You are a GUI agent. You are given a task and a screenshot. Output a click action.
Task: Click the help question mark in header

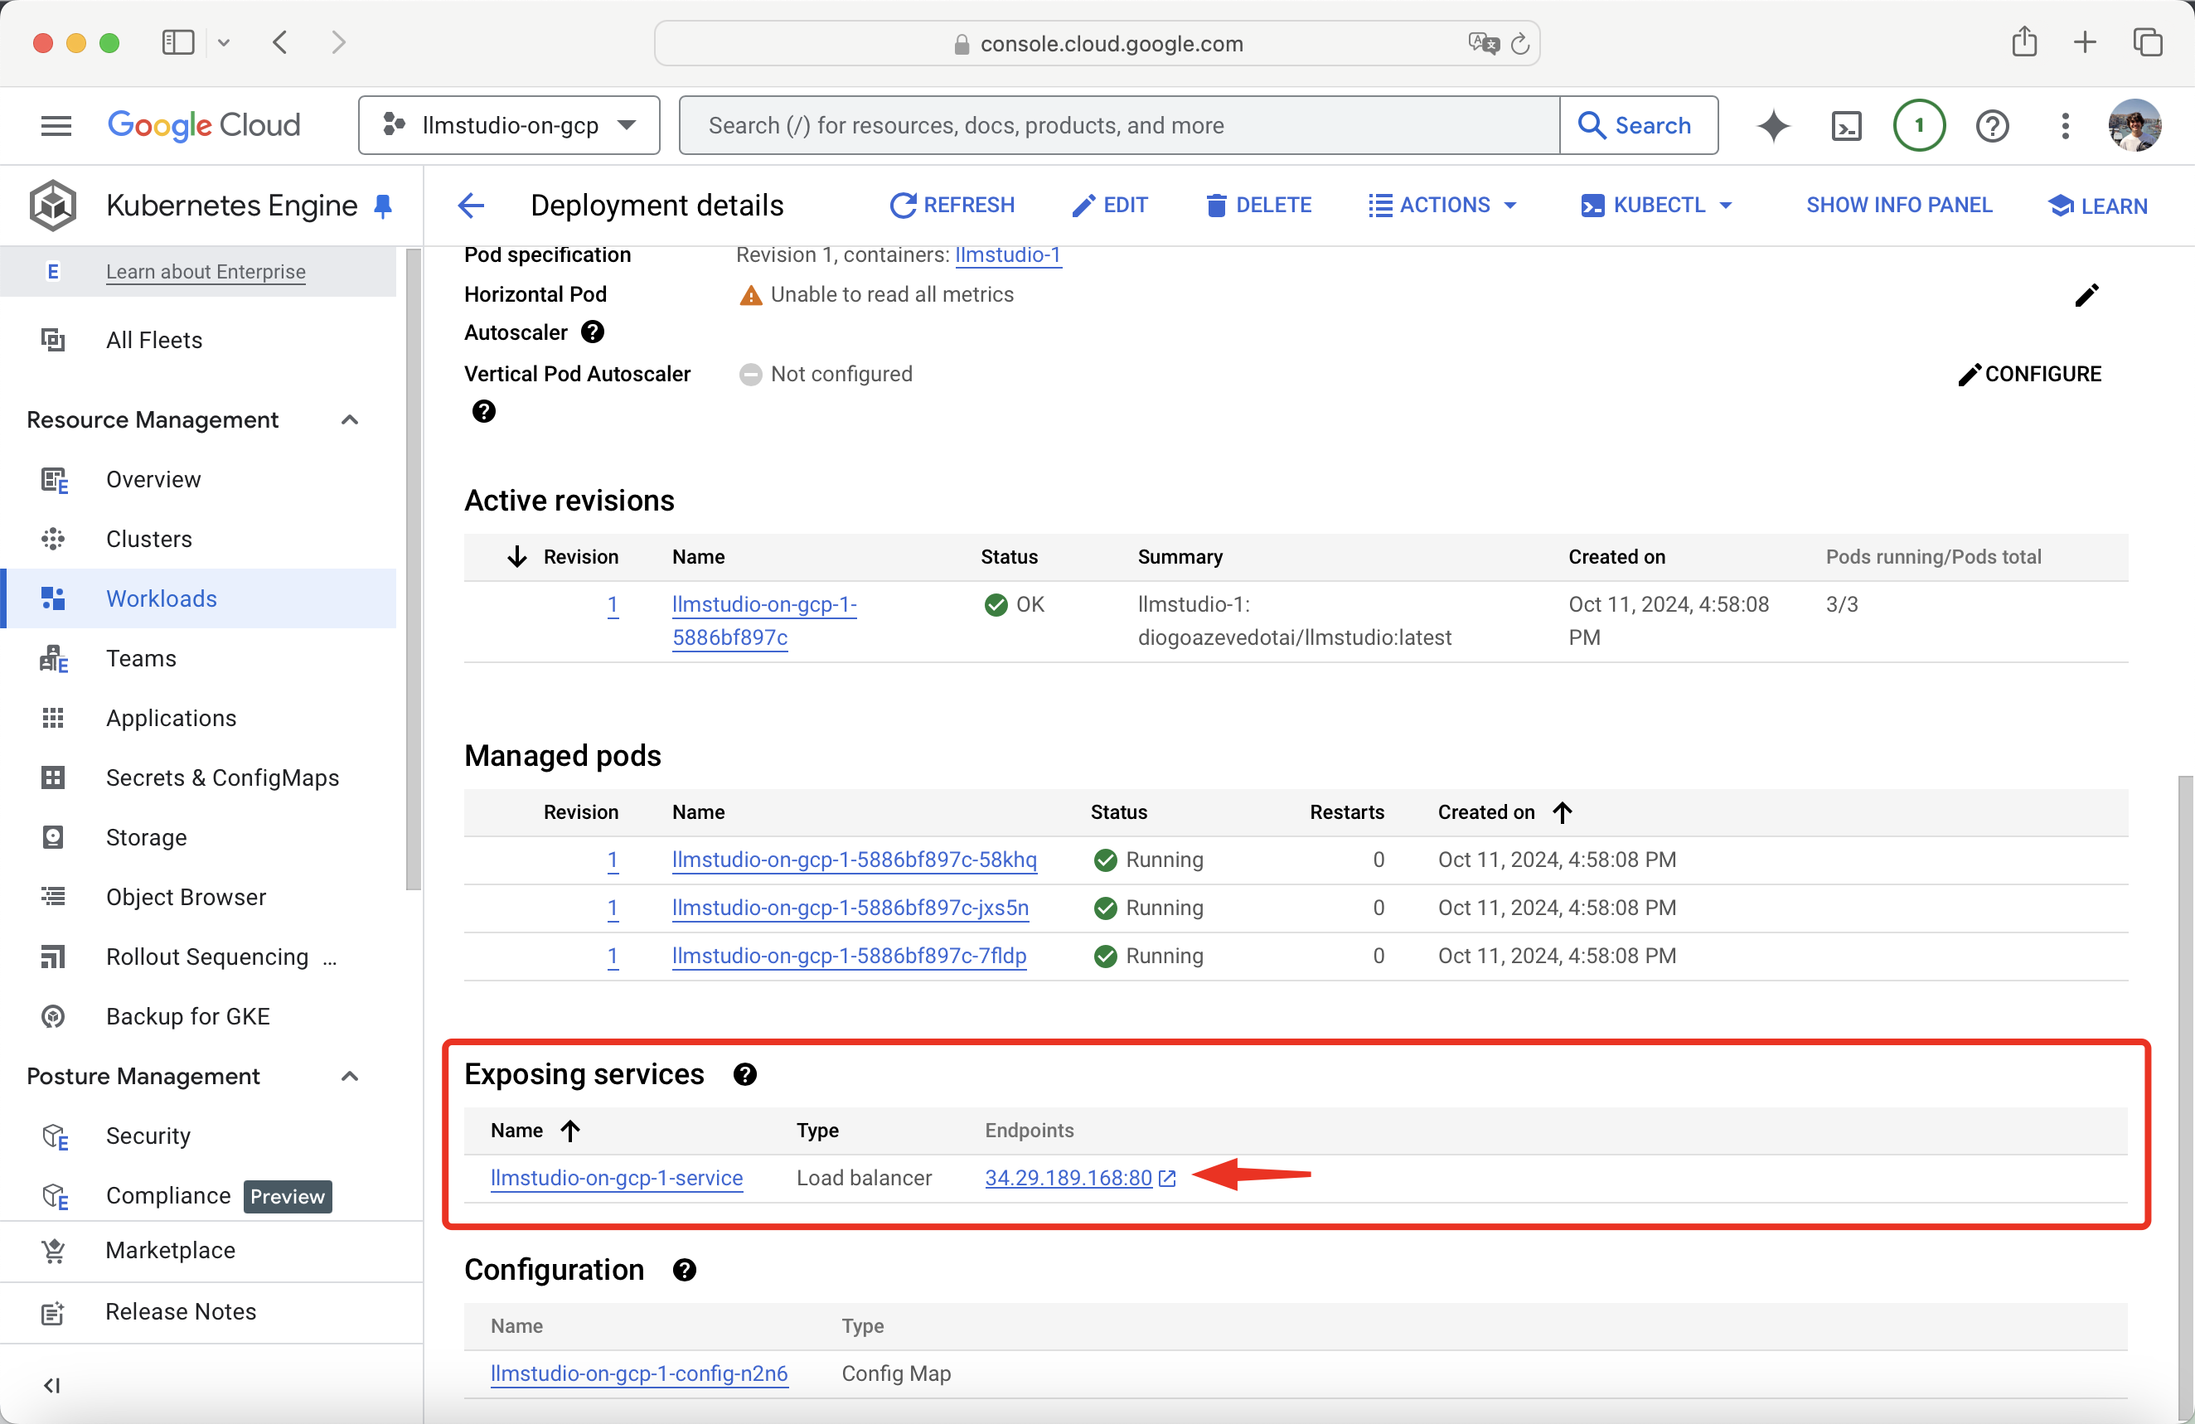tap(1992, 125)
